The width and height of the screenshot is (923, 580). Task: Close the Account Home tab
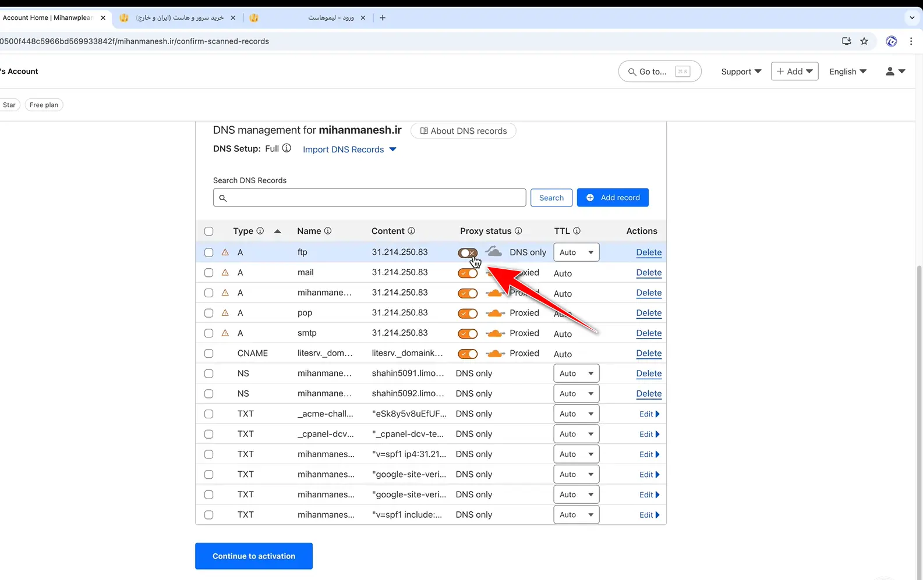(103, 17)
